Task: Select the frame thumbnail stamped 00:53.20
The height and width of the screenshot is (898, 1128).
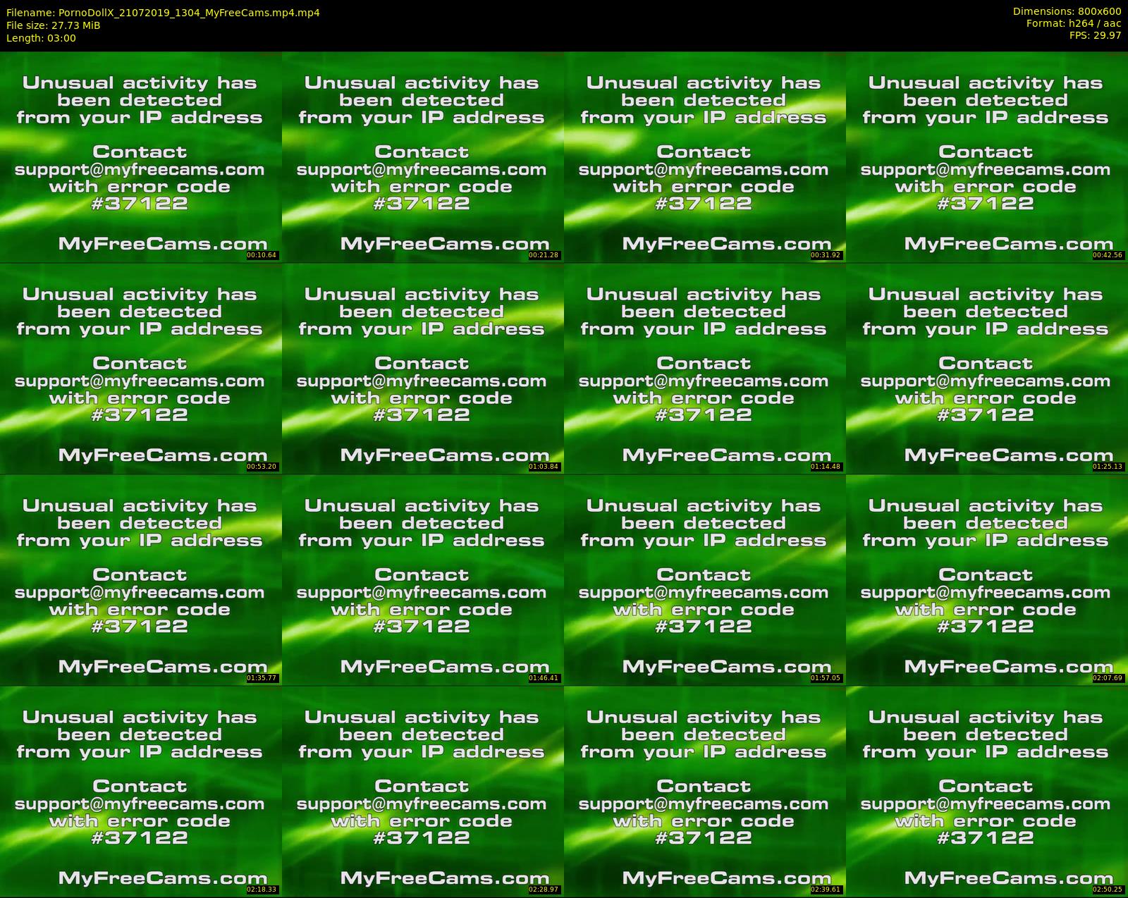Action: coord(141,369)
